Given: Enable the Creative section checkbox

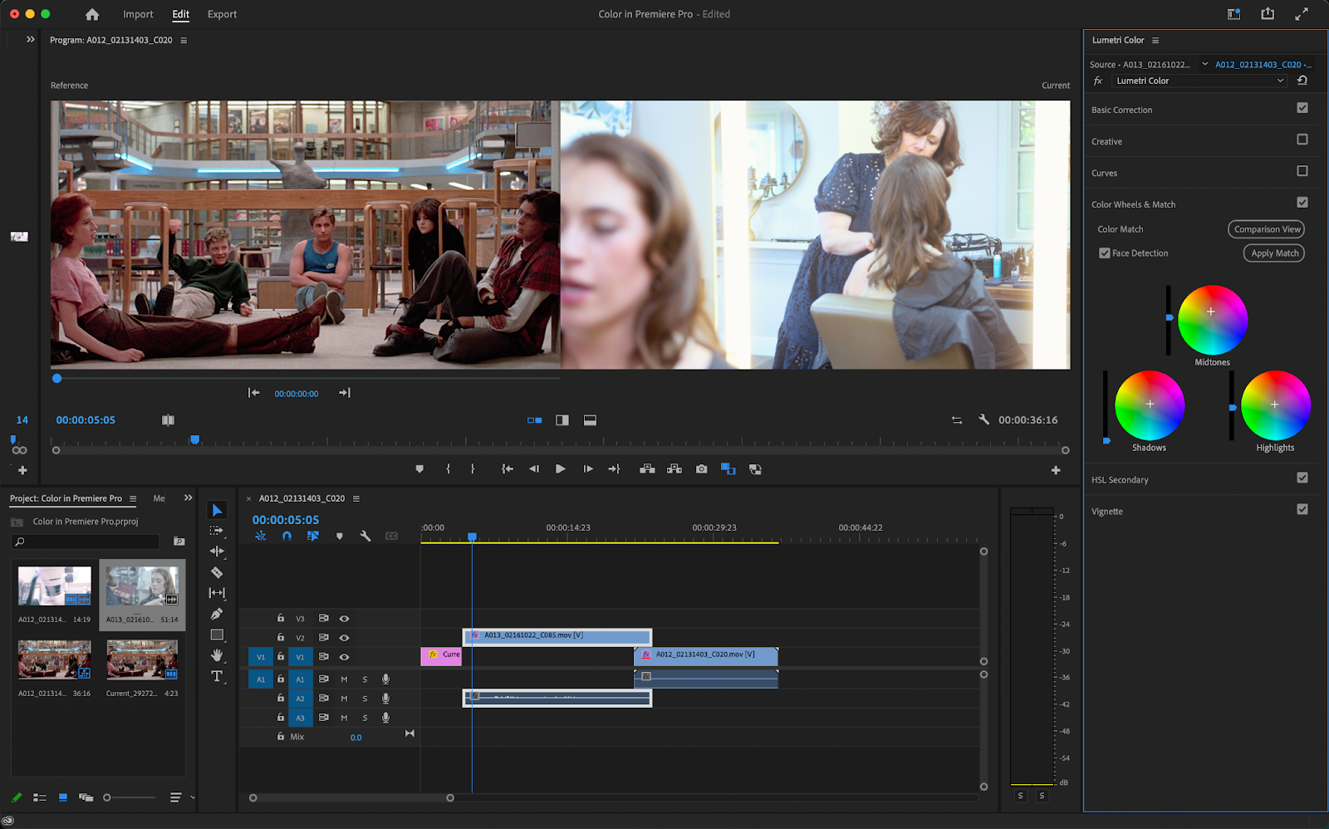Looking at the screenshot, I should pos(1302,140).
